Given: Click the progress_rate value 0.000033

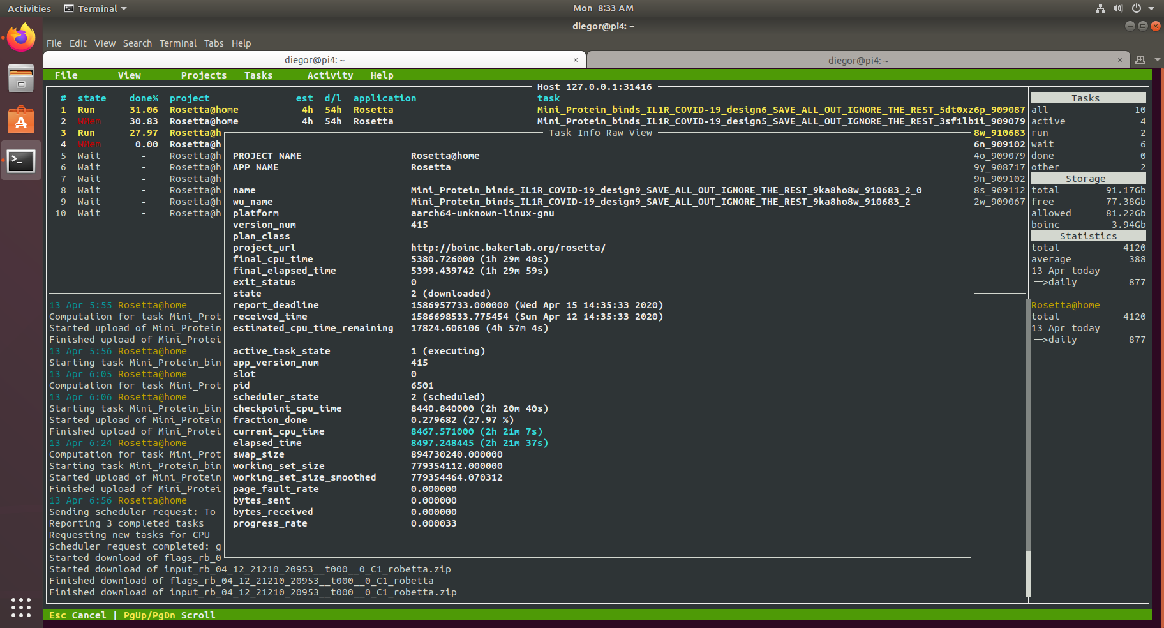Looking at the screenshot, I should click(433, 523).
